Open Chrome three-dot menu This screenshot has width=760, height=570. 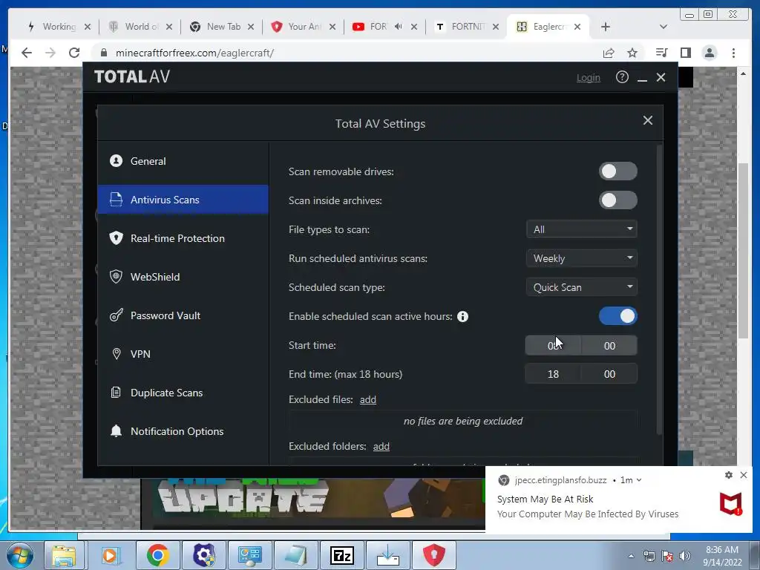(x=733, y=53)
